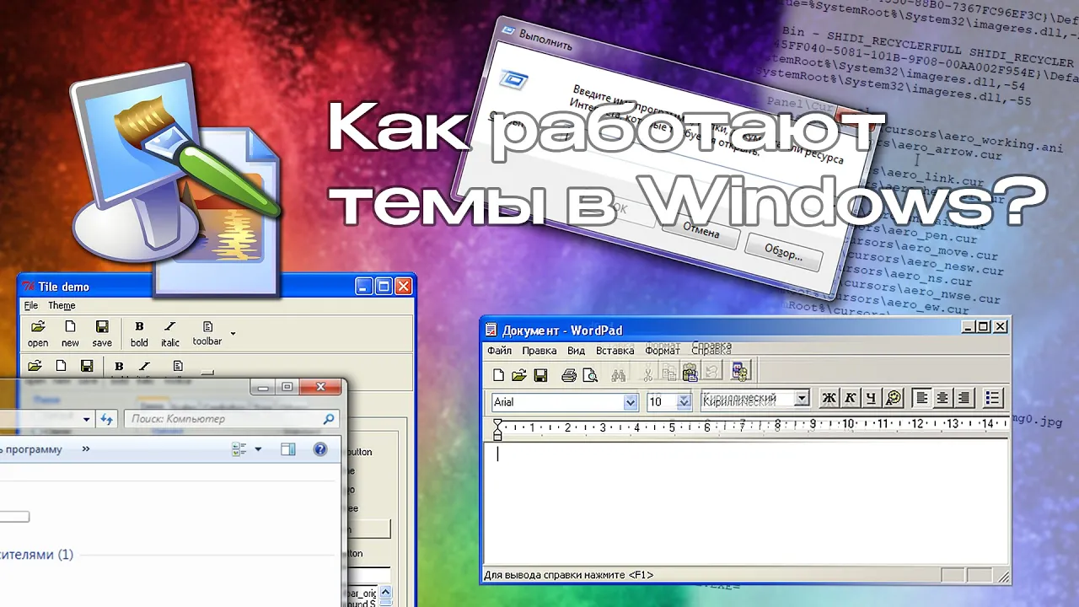Select center alignment in WordPad format bar

click(942, 399)
